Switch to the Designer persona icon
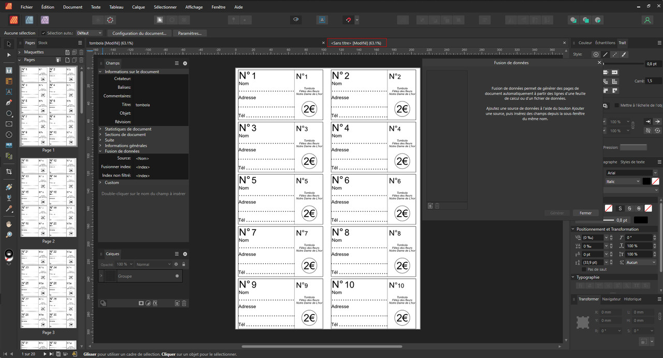 tap(30, 20)
